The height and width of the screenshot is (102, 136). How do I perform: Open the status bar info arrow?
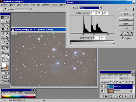pos(44,100)
